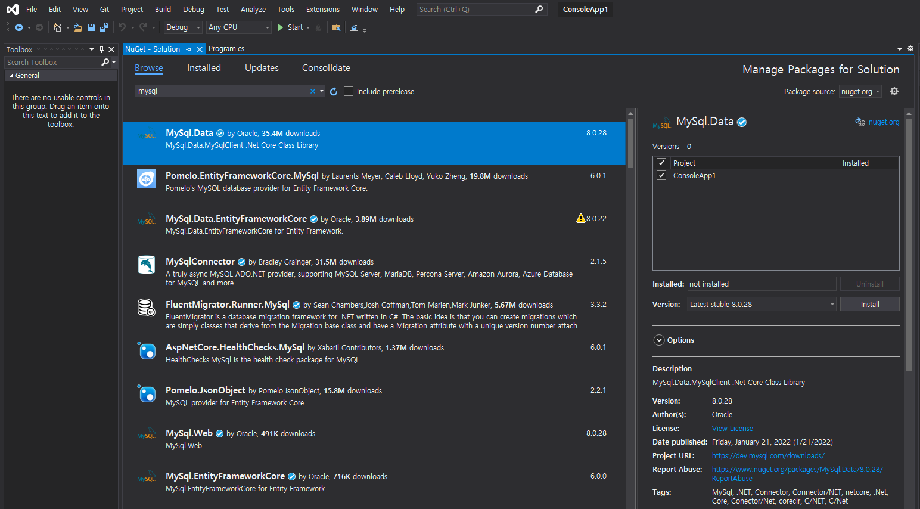Click the Uninstall button
This screenshot has width=920, height=509.
click(870, 284)
